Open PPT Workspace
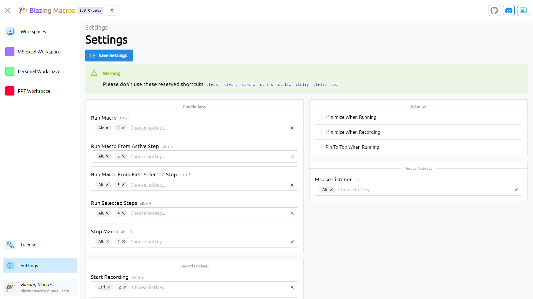The width and height of the screenshot is (533, 299). pos(40,91)
